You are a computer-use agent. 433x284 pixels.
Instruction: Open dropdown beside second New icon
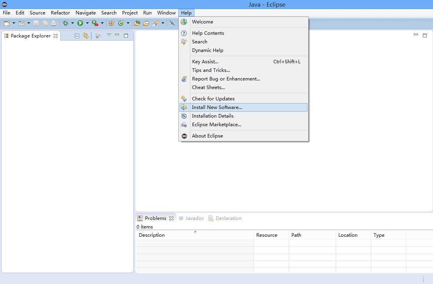pos(29,23)
